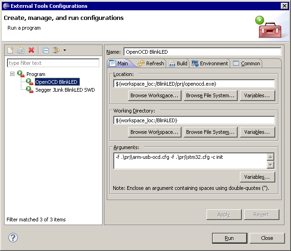Run the selected configuration
The width and height of the screenshot is (291, 251).
tap(230, 238)
